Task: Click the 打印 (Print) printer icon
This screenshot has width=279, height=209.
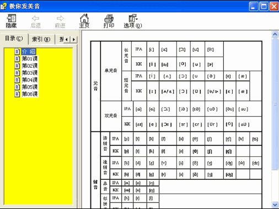Action: tap(109, 18)
